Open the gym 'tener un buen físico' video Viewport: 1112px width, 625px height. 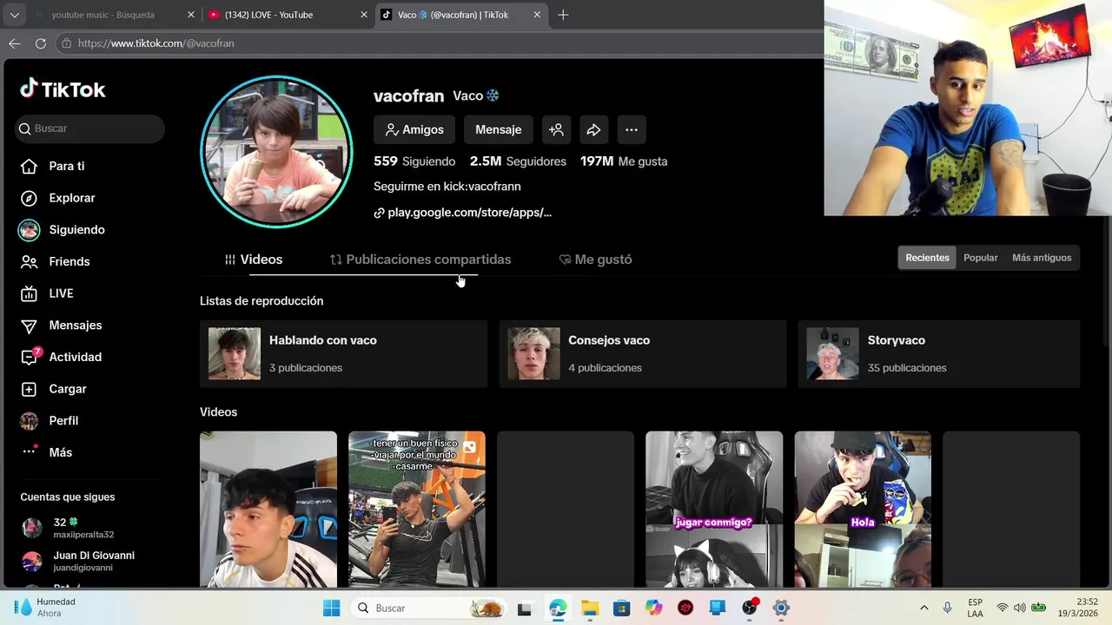(417, 510)
